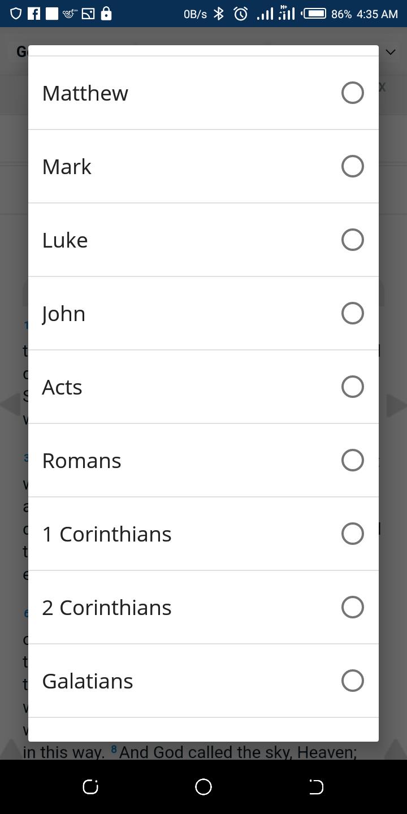
Task: Tap the Galatians list item
Action: tap(88, 681)
